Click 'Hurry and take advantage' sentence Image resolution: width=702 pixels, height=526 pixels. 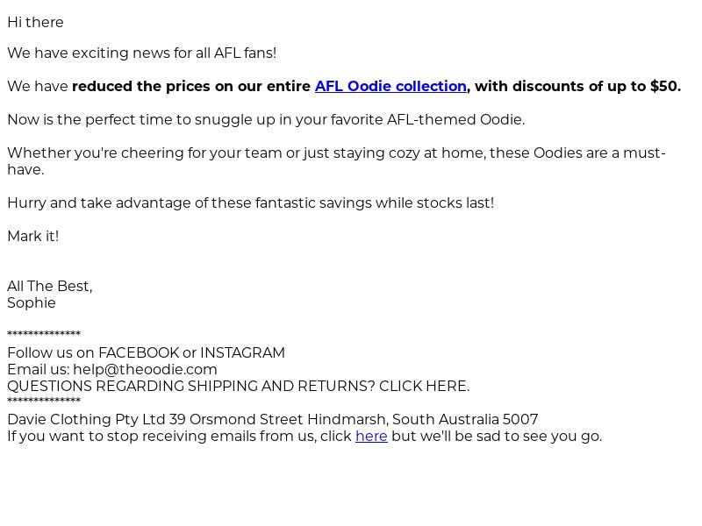tap(251, 203)
